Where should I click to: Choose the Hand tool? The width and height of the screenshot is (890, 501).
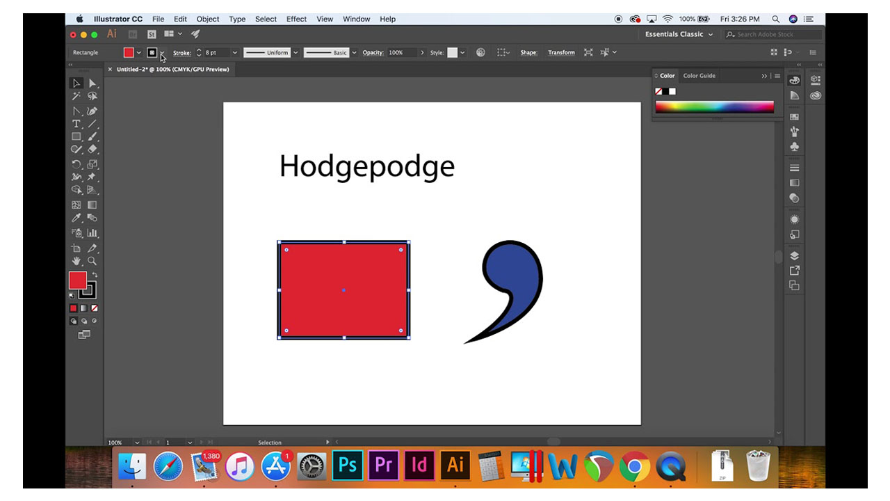coord(76,261)
